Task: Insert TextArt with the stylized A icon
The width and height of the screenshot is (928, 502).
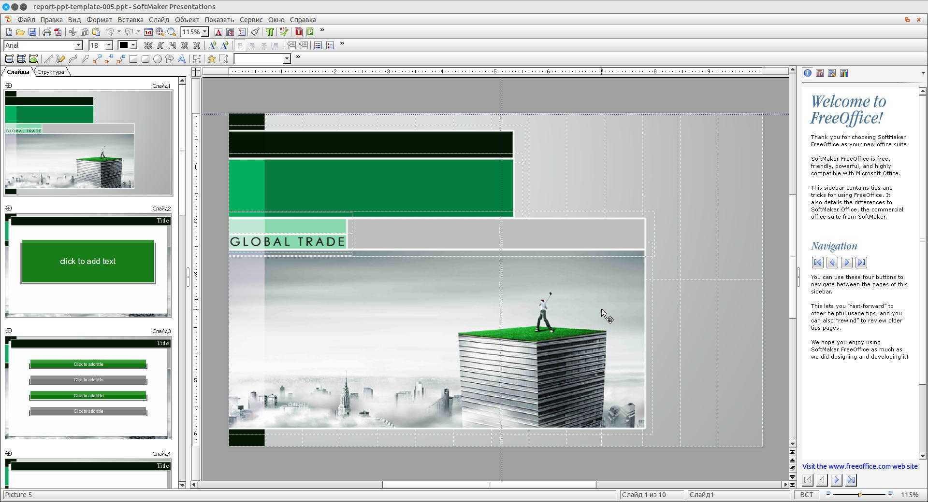Action: click(181, 59)
